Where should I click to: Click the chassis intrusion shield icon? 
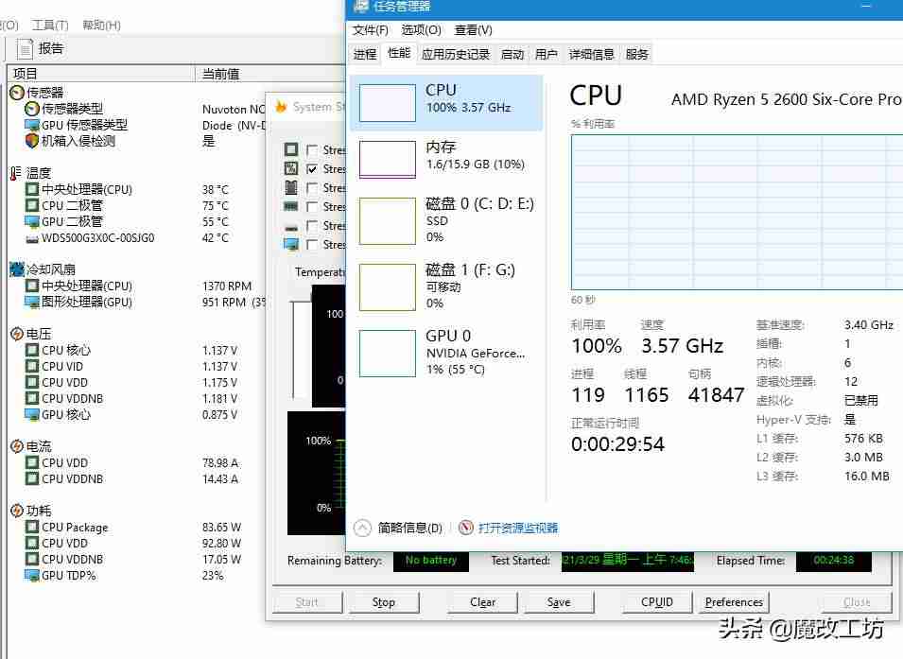coord(31,141)
